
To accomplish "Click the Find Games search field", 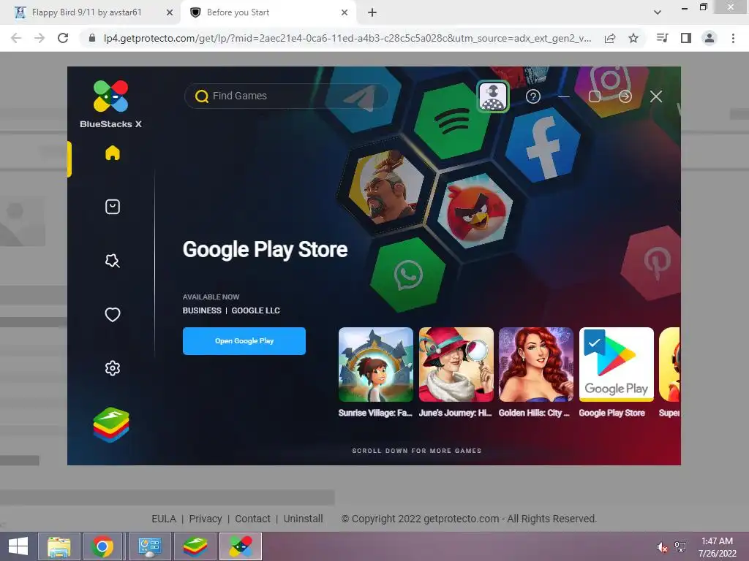I will 286,96.
